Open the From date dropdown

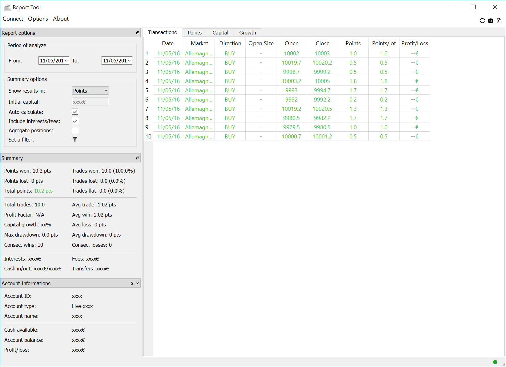click(x=66, y=61)
